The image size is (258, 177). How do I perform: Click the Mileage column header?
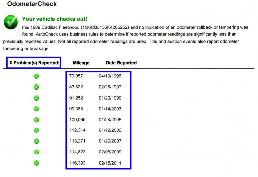(81, 63)
